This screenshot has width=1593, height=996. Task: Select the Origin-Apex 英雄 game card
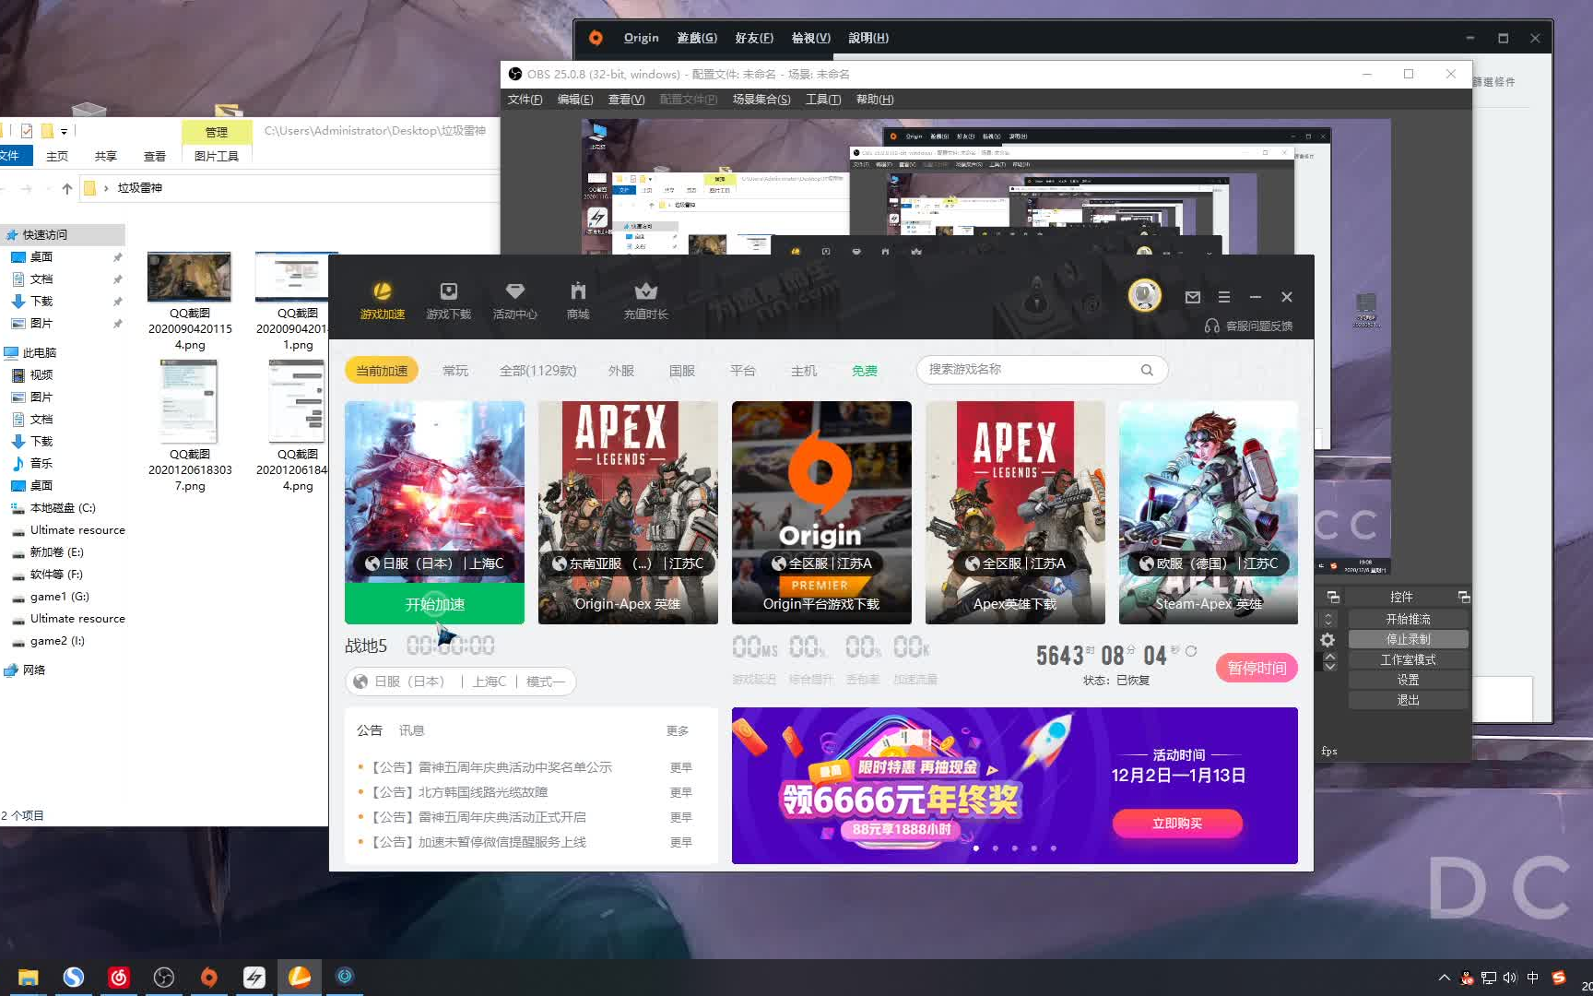[x=628, y=513]
